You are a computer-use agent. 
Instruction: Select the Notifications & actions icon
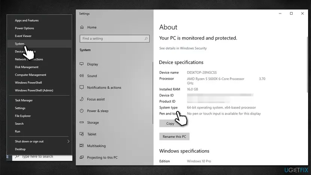click(x=82, y=87)
